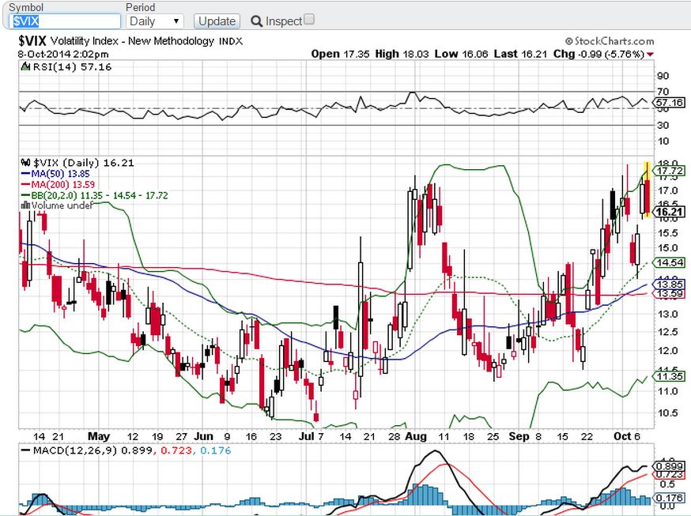
Task: Click the Jun label on date axis
Action: (204, 436)
